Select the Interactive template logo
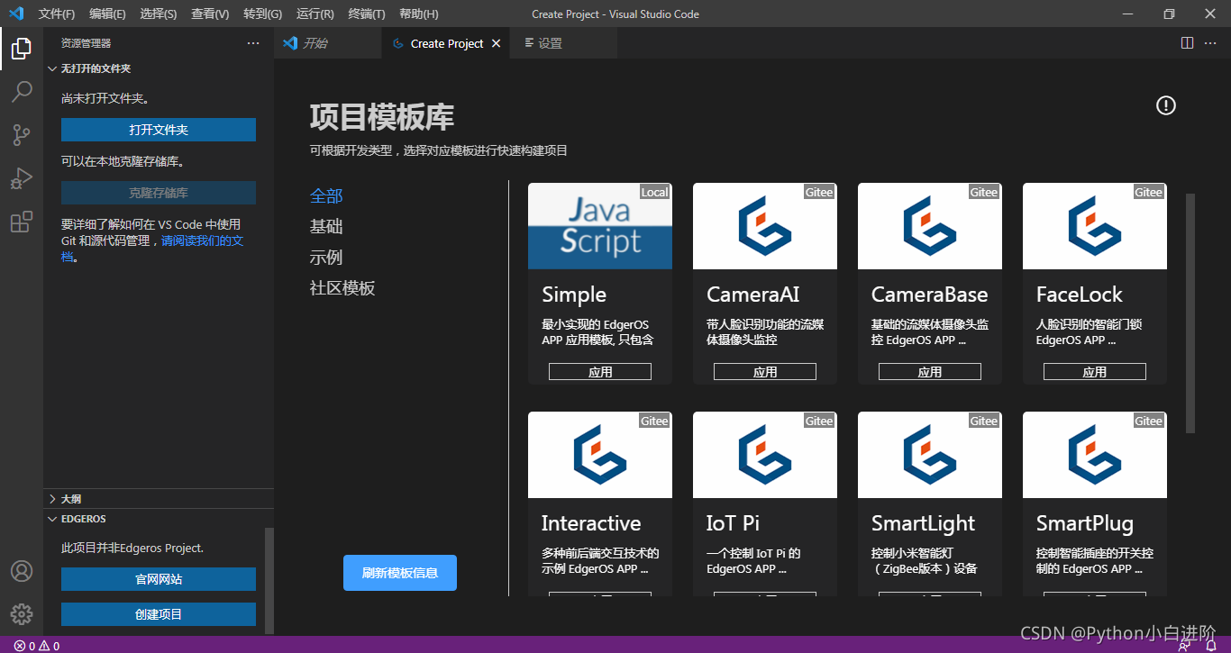 [600, 455]
